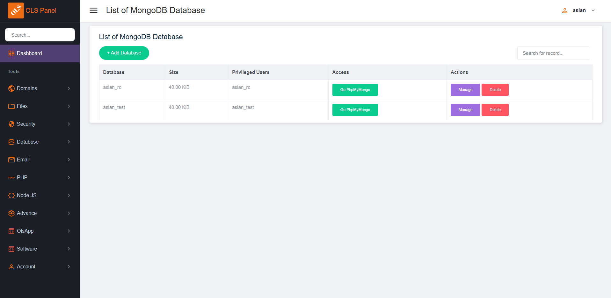Click the Database cylinder icon in sidebar
Image resolution: width=611 pixels, height=298 pixels.
(x=11, y=142)
